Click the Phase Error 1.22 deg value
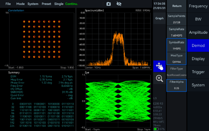The image size is (209, 131). pyautogui.click(x=47, y=83)
